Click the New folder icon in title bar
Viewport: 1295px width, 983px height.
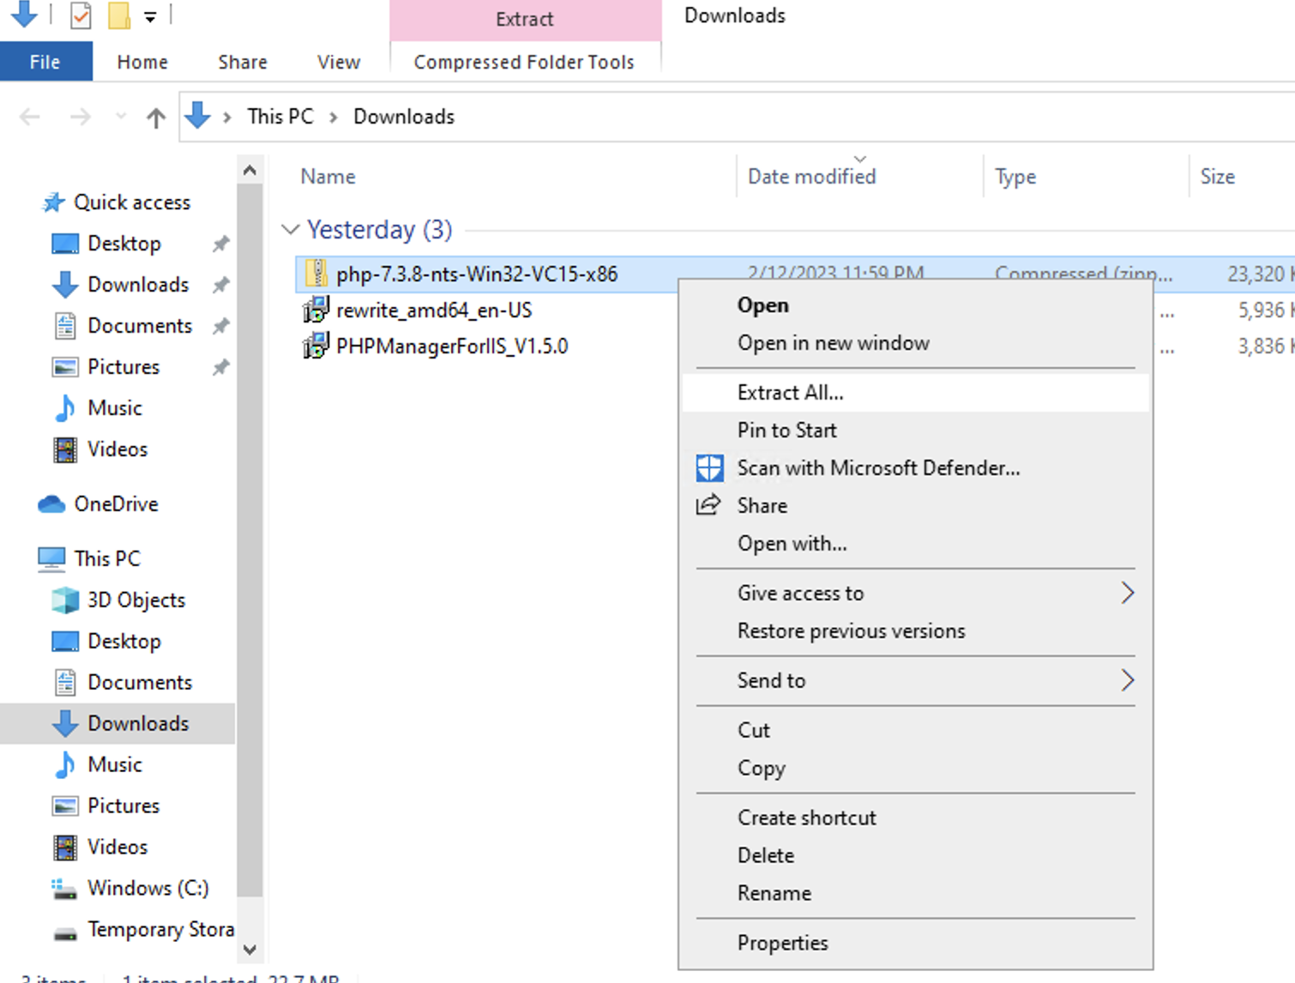(119, 15)
